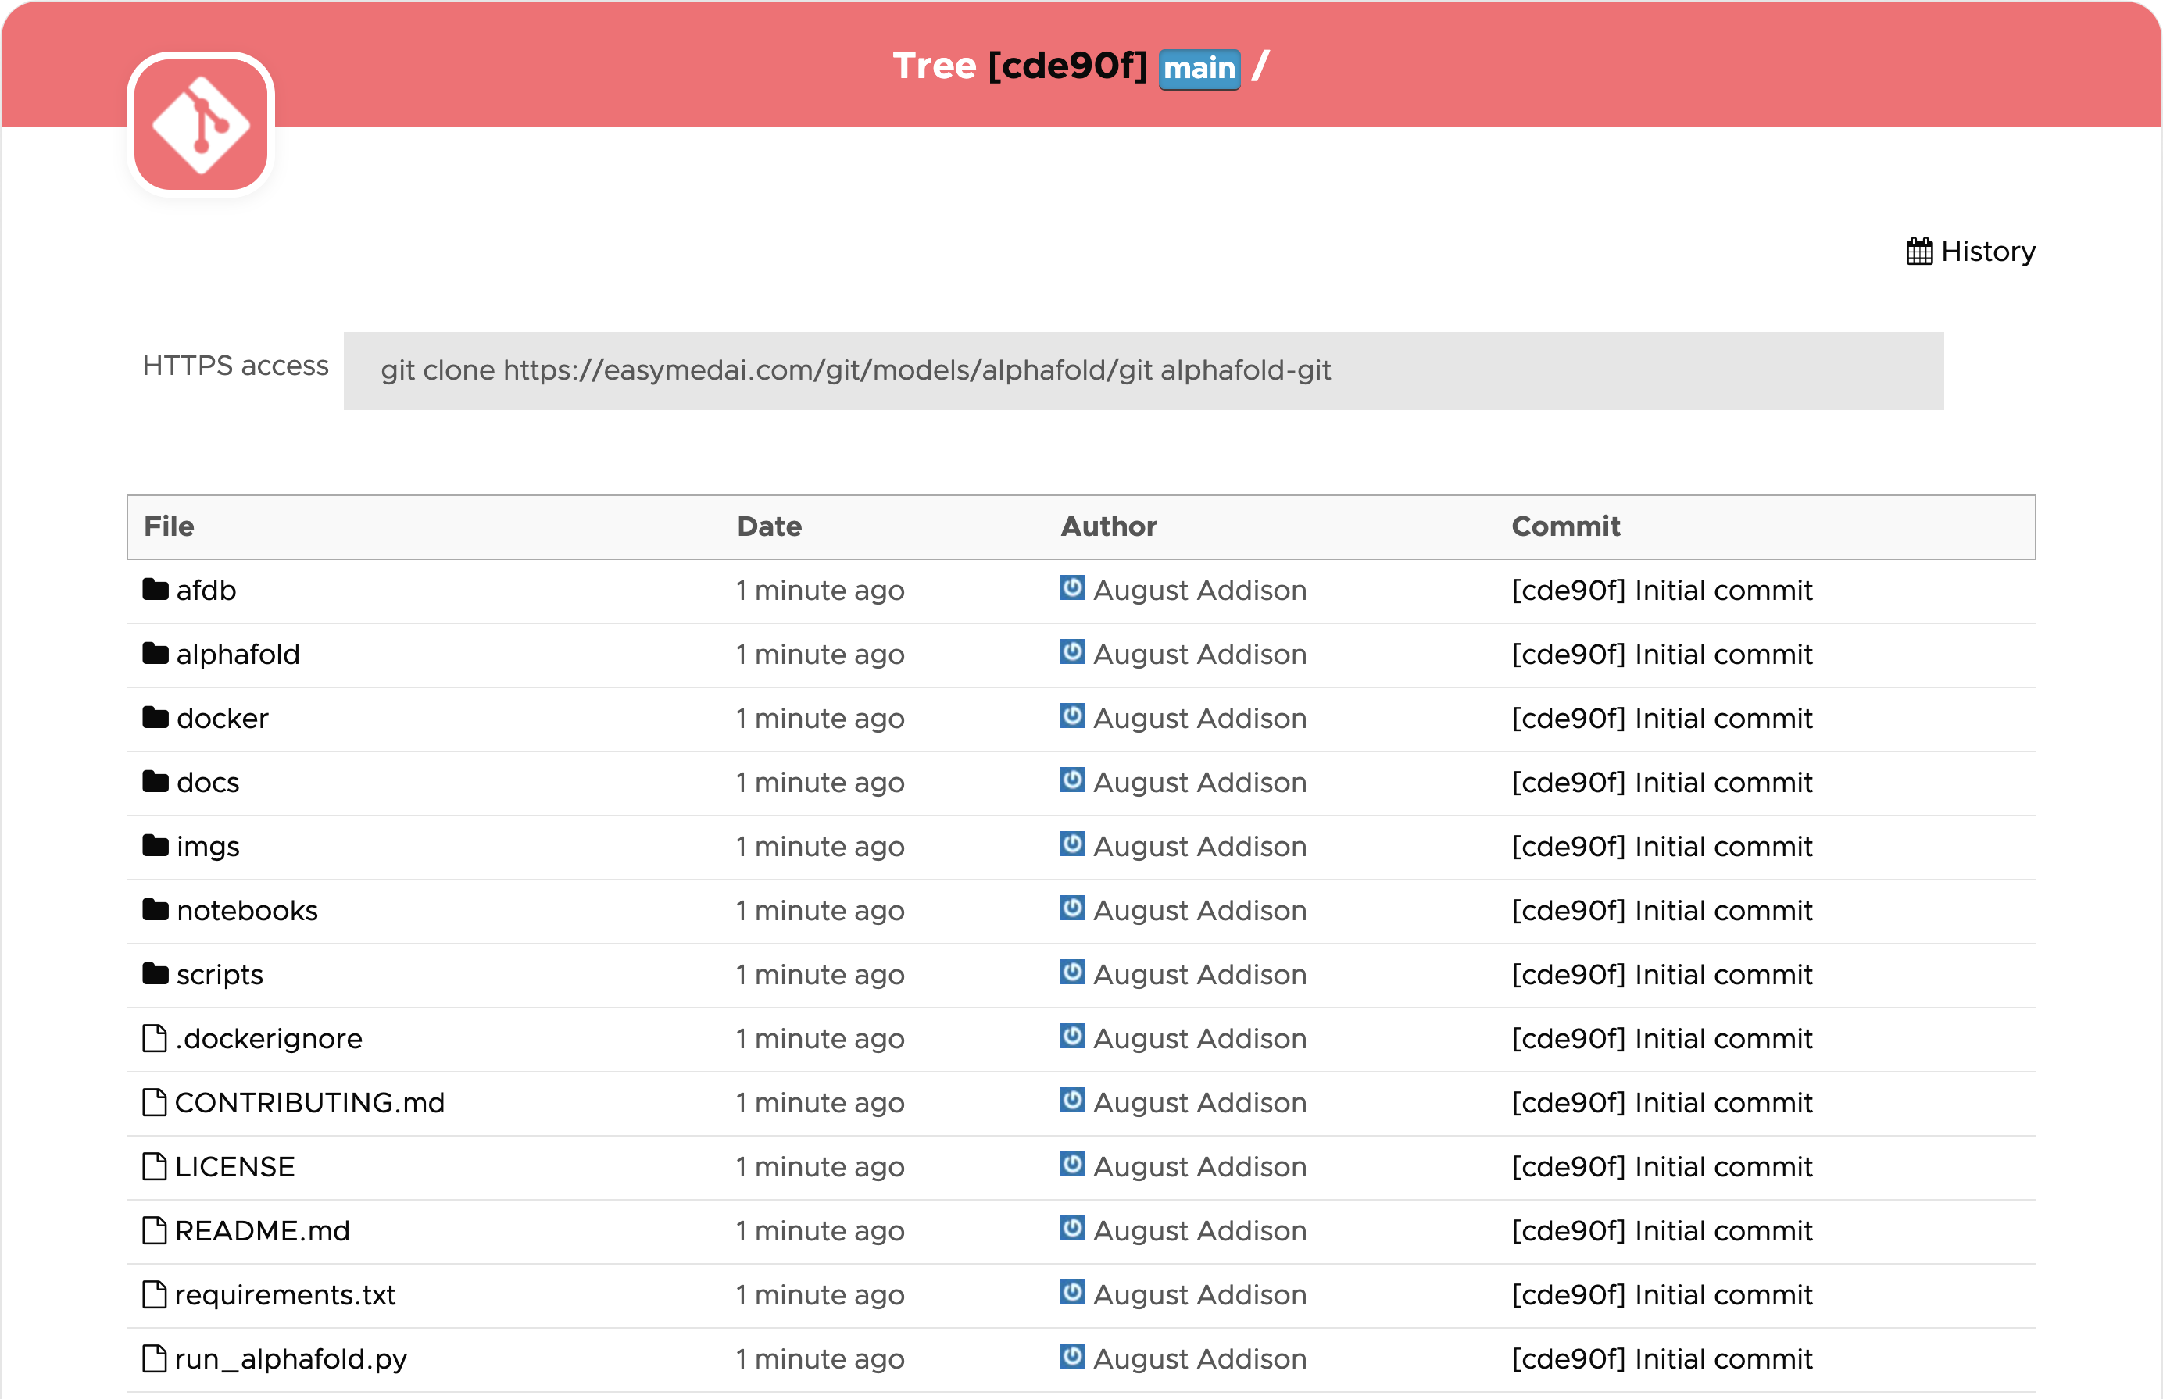Open the docker folder icon
The height and width of the screenshot is (1399, 2163).
tap(156, 718)
